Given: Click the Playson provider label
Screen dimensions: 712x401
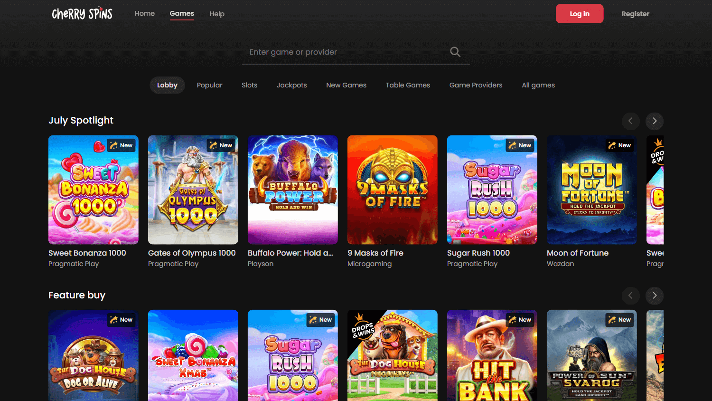Looking at the screenshot, I should [261, 264].
